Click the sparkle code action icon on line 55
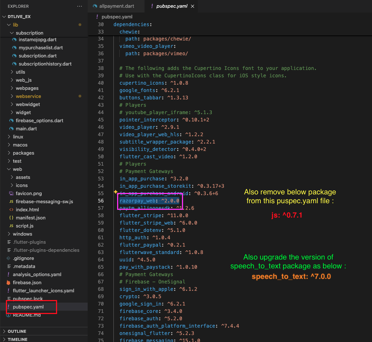 (x=116, y=192)
